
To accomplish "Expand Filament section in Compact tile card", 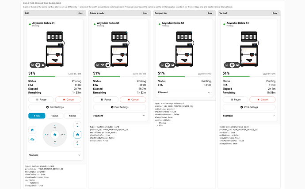I will [x=184, y=92].
